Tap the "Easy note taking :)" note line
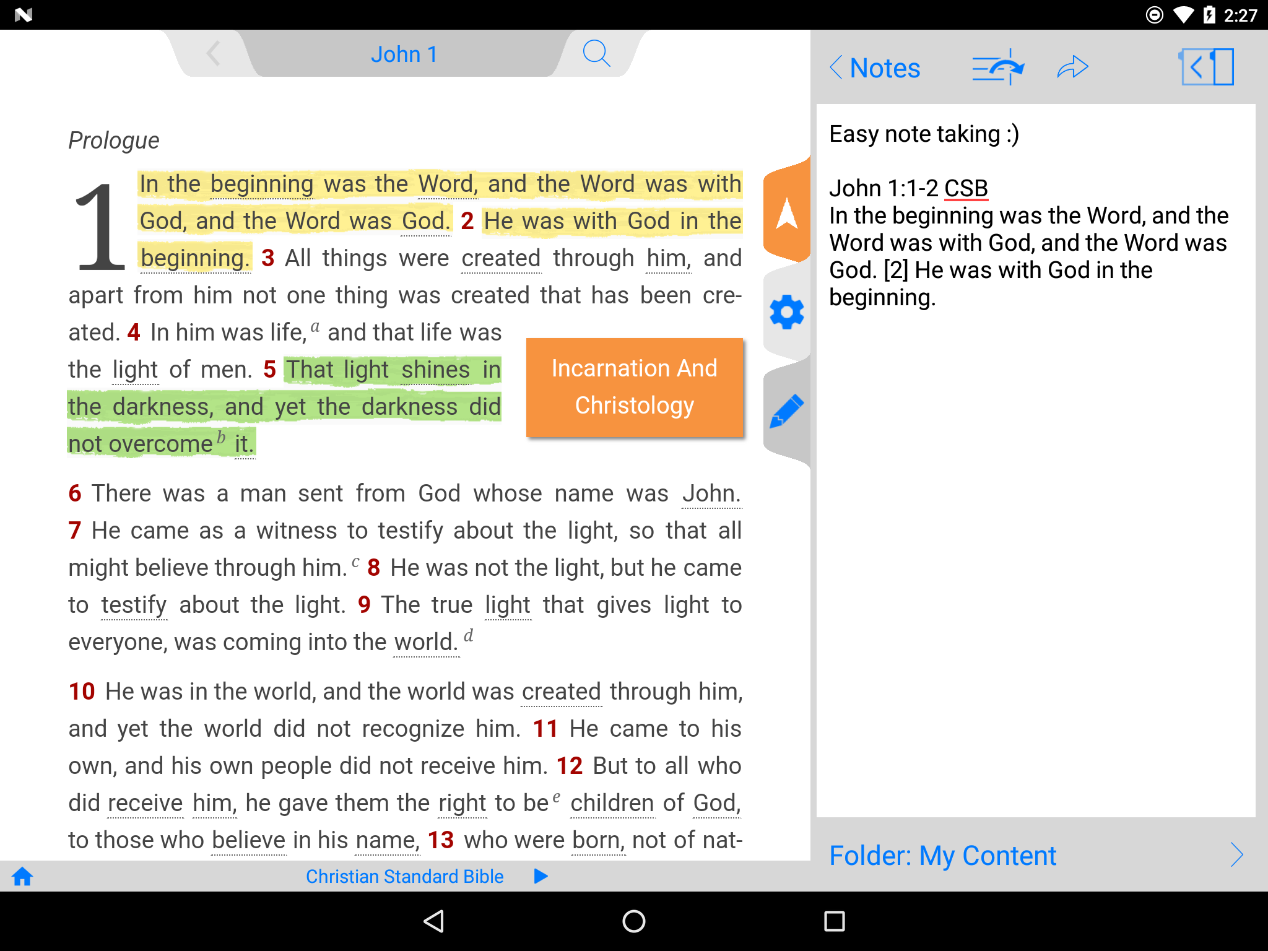Screen dimensions: 1268x951 tap(924, 134)
